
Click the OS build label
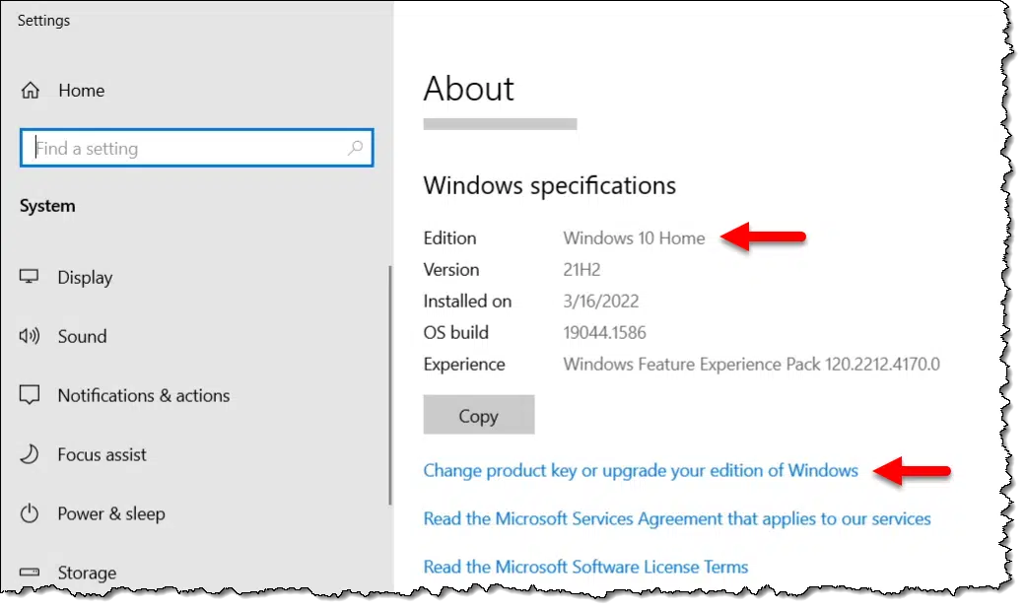[x=455, y=332]
